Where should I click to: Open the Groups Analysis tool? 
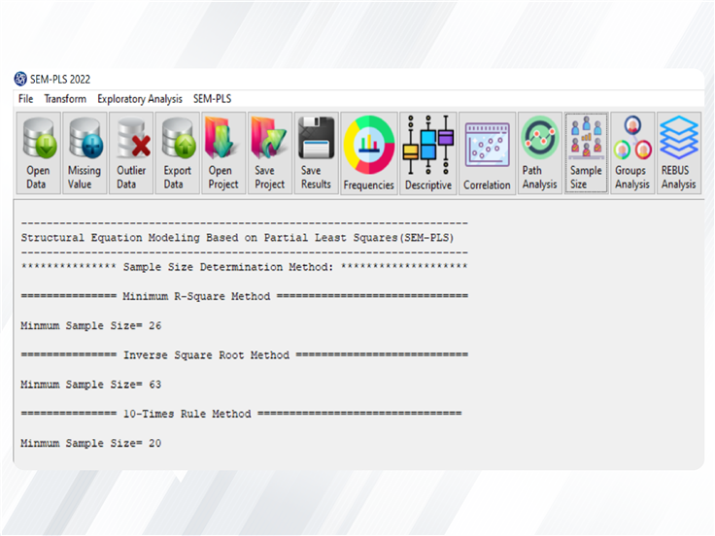pyautogui.click(x=632, y=153)
